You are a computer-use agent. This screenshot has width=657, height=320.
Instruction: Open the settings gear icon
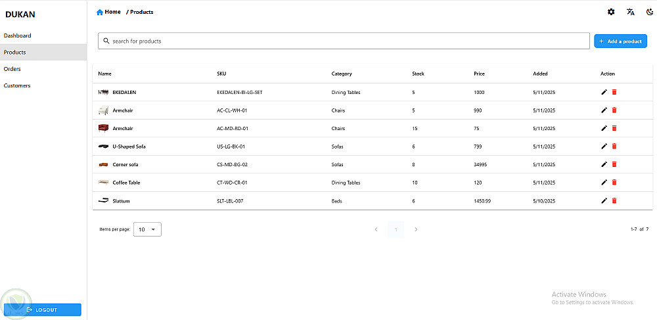(x=611, y=12)
